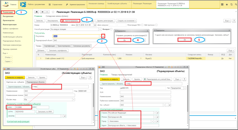Screen dimensions: 238x130
Task: Click the ИНН input field
Action: (23, 107)
